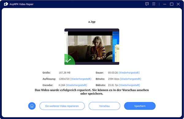Maximize the AnyMP4 Video Repair window
Screen dimensions: 184x119
[171, 4]
